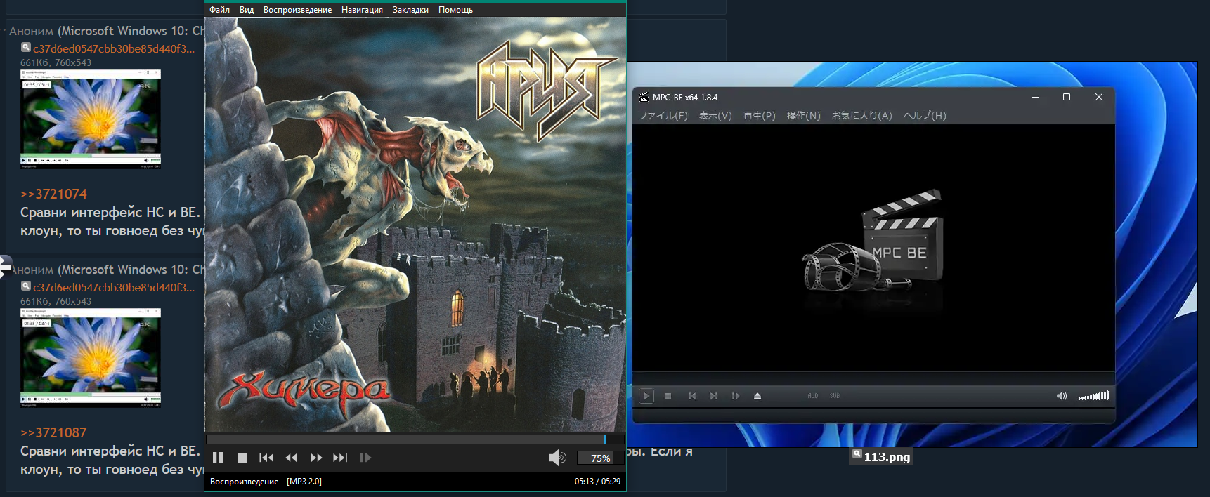1210x497 pixels.
Task: Click magnifier icon in post above >>3721087
Action: 25,286
